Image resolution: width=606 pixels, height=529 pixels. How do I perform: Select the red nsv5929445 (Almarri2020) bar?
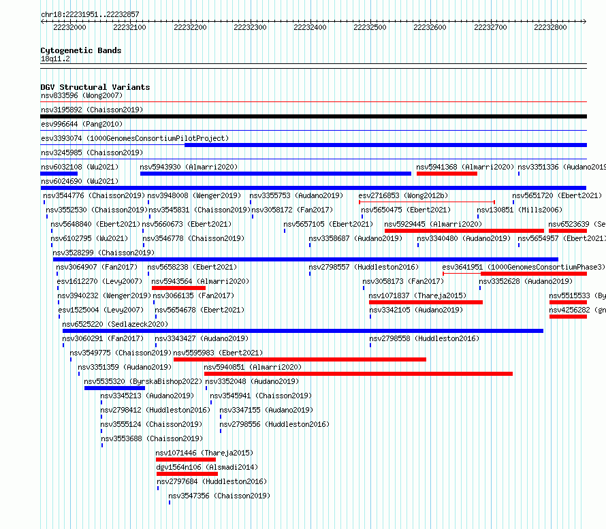464,231
